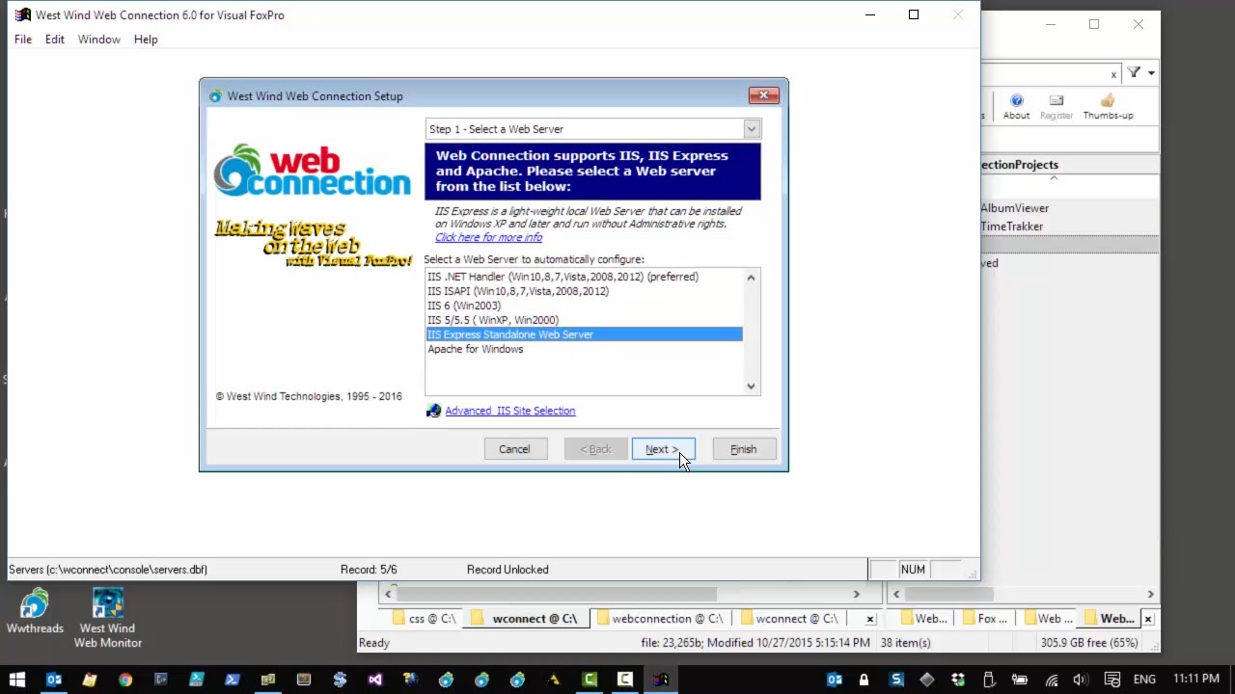Click Dropbox tray icon
Screen dimensions: 1235x694
pos(957,680)
